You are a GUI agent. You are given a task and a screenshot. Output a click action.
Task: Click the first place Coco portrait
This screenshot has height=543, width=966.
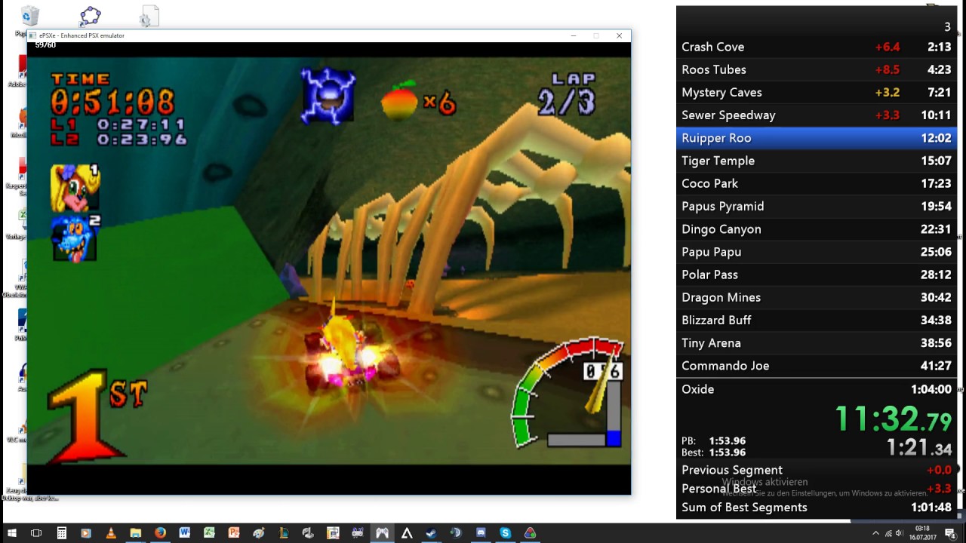pyautogui.click(x=75, y=188)
